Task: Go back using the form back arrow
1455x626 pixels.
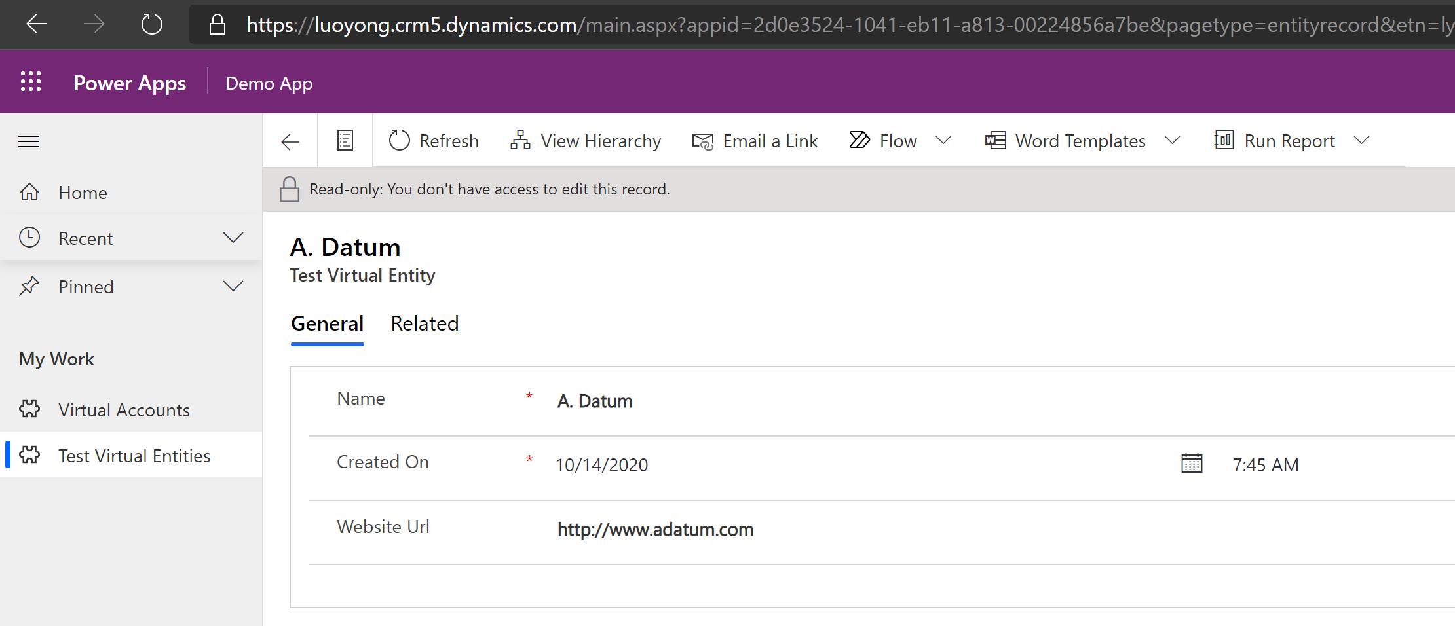Action: point(290,141)
